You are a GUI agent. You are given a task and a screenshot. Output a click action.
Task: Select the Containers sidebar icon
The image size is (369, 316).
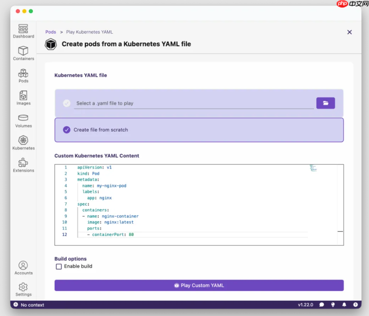[23, 53]
